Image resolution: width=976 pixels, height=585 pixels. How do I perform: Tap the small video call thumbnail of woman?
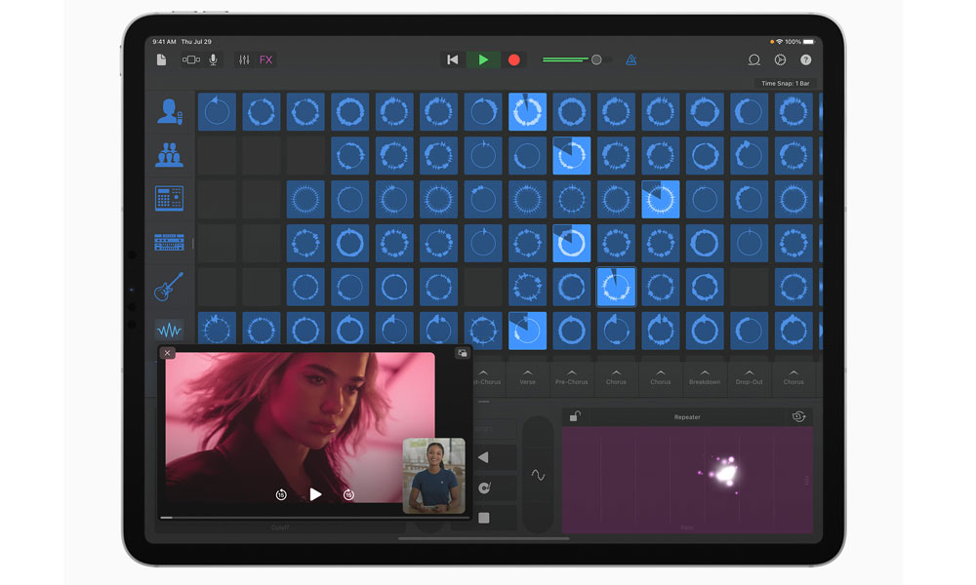(434, 476)
